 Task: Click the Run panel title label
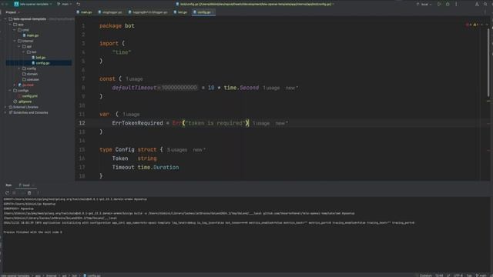8,185
